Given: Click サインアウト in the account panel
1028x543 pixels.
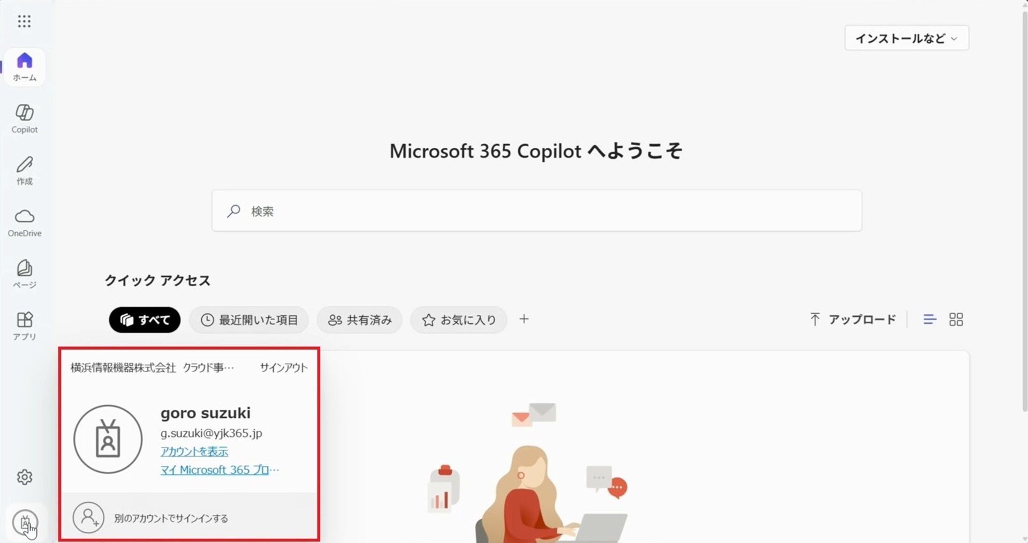Looking at the screenshot, I should click(284, 368).
